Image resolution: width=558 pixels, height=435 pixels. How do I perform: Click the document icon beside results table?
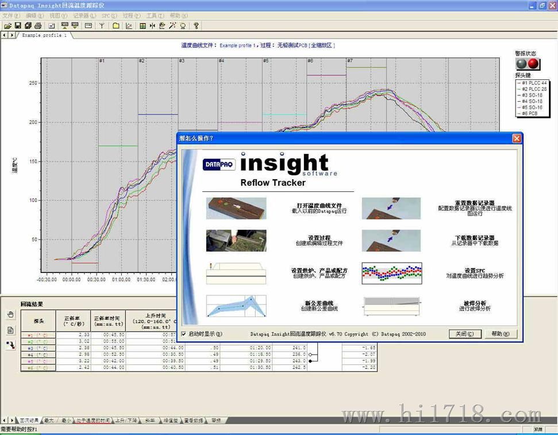tap(10, 330)
